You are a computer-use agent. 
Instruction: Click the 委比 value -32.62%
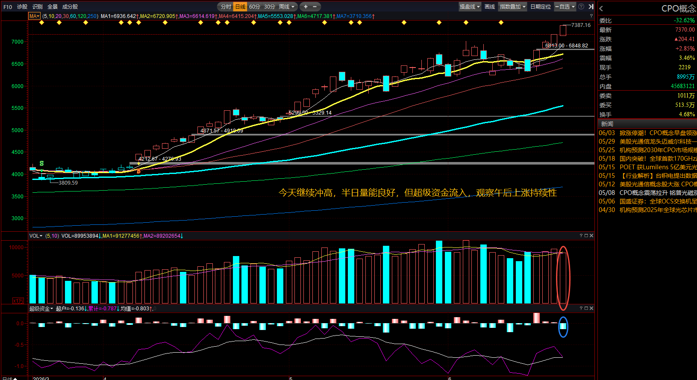tap(684, 20)
